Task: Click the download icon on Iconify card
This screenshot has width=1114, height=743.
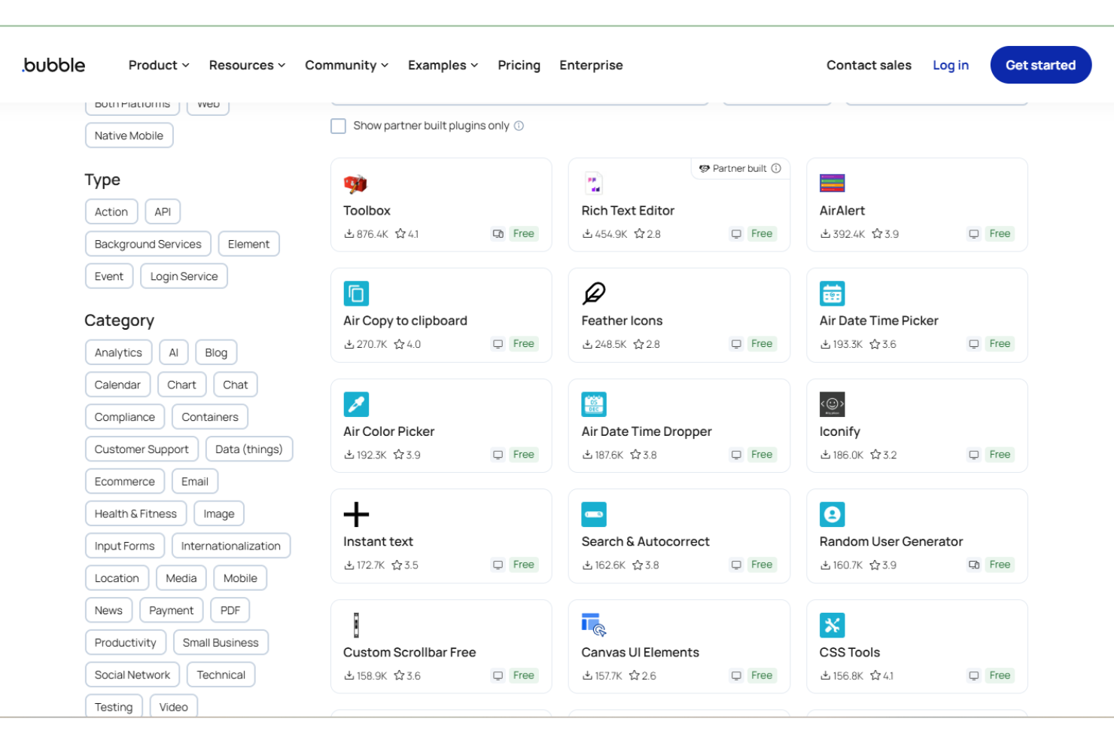Action: pos(826,455)
